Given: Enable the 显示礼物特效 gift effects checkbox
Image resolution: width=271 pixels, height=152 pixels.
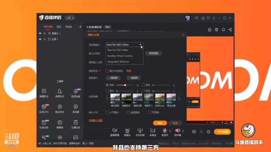Looking at the screenshot, I should [x=107, y=71].
